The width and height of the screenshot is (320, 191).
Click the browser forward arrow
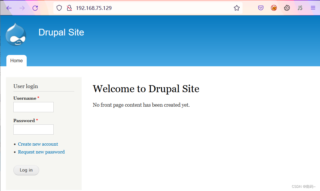pyautogui.click(x=22, y=8)
